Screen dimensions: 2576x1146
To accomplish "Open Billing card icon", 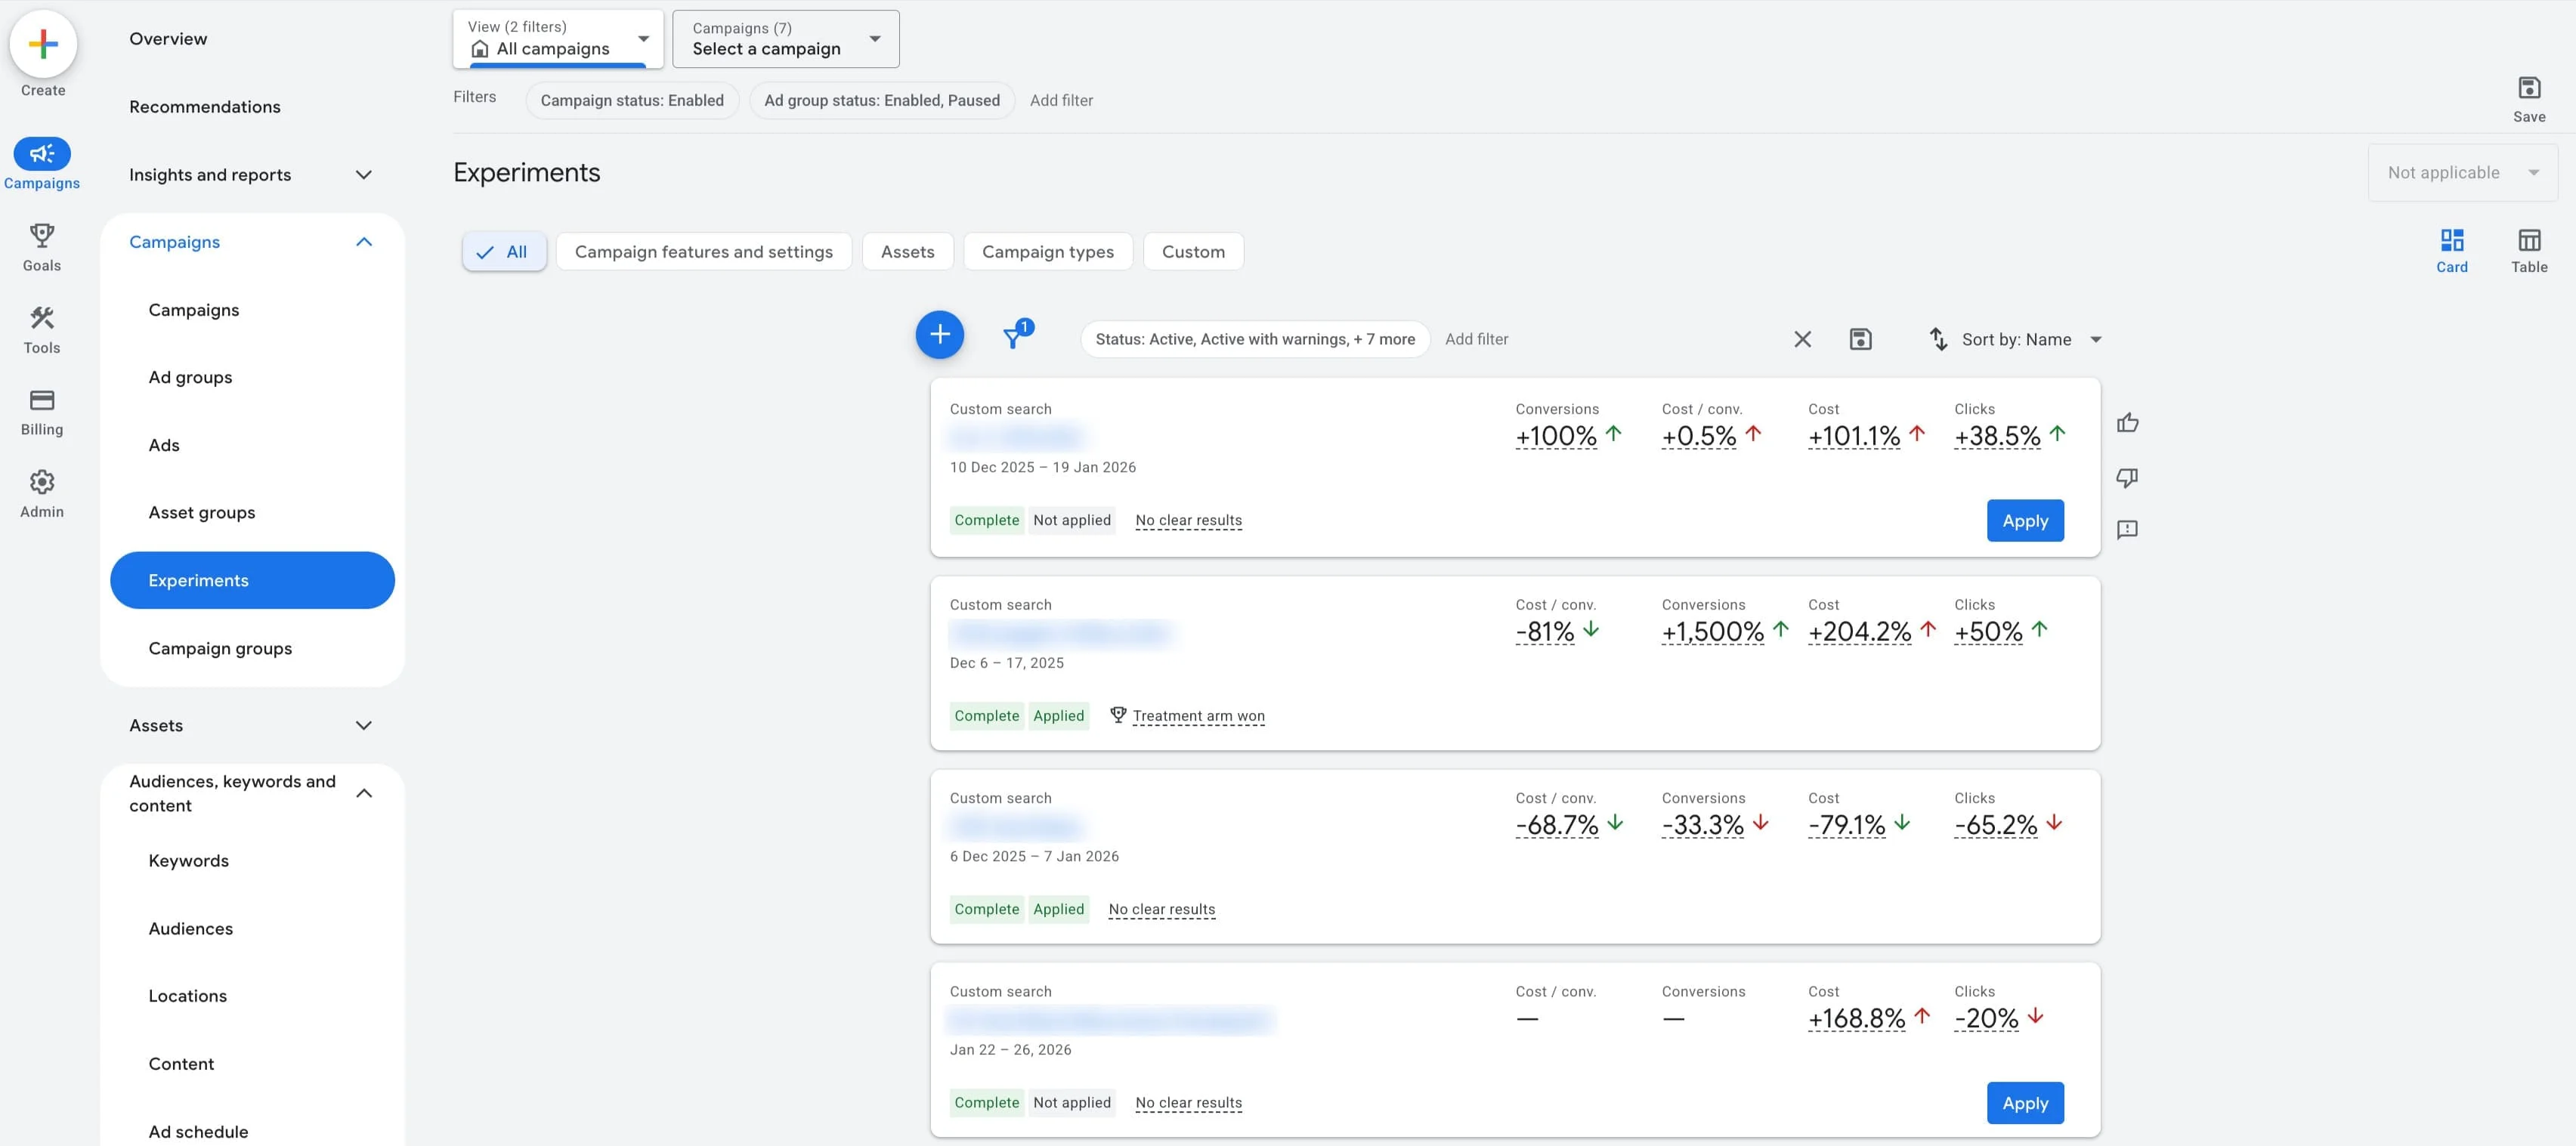I will point(42,400).
